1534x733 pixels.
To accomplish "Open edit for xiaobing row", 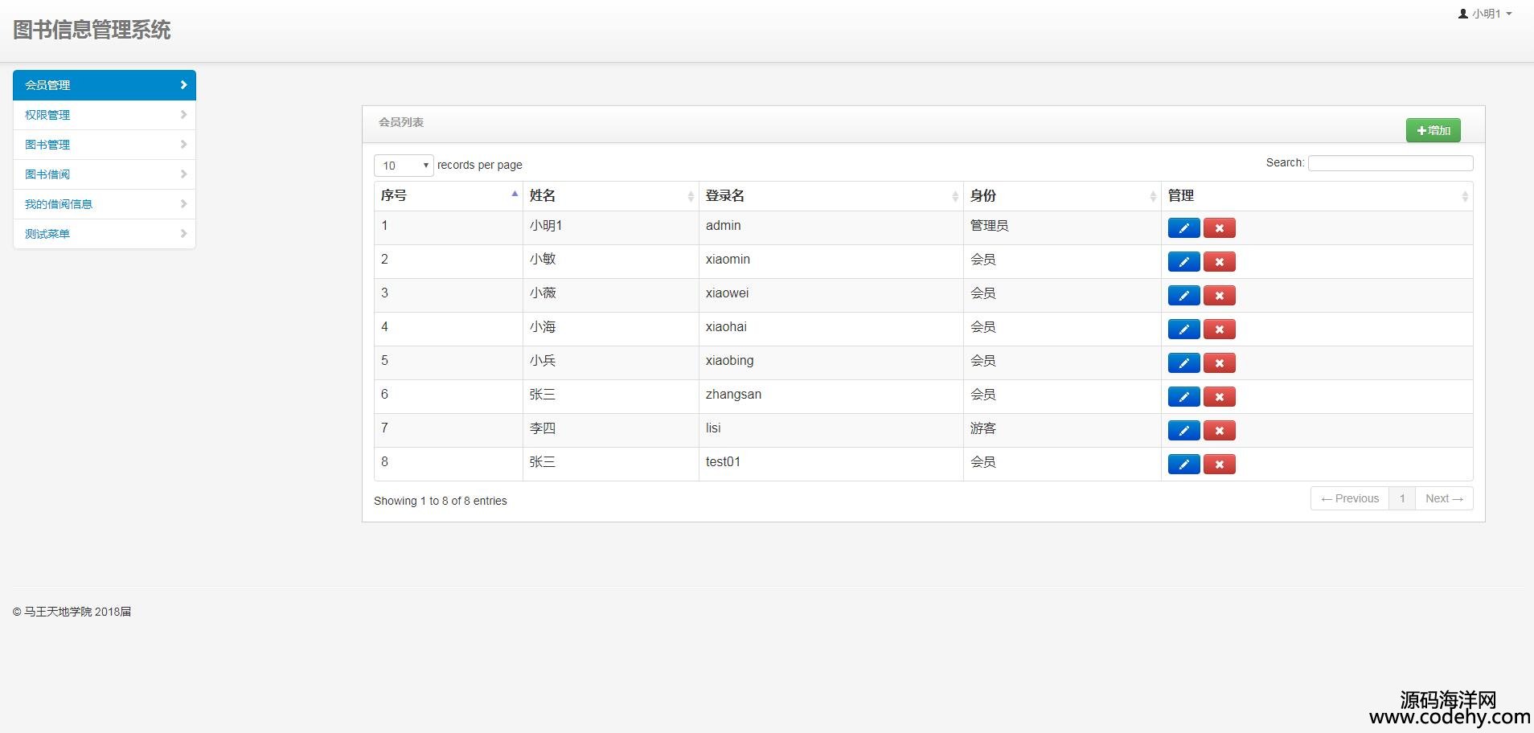I will (1183, 363).
